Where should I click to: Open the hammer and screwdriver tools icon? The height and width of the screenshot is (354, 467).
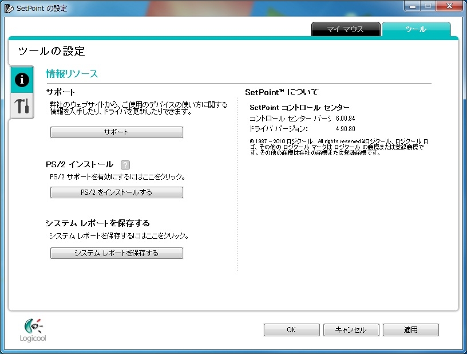(x=22, y=106)
